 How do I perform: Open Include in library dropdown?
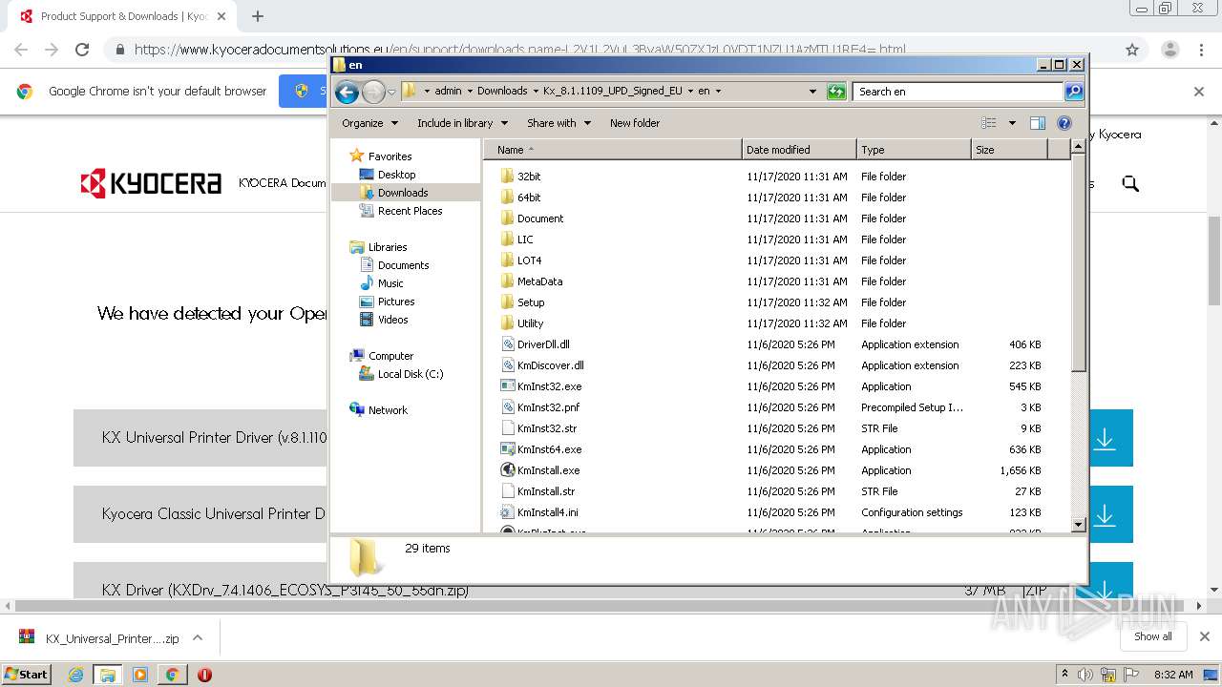(x=462, y=123)
